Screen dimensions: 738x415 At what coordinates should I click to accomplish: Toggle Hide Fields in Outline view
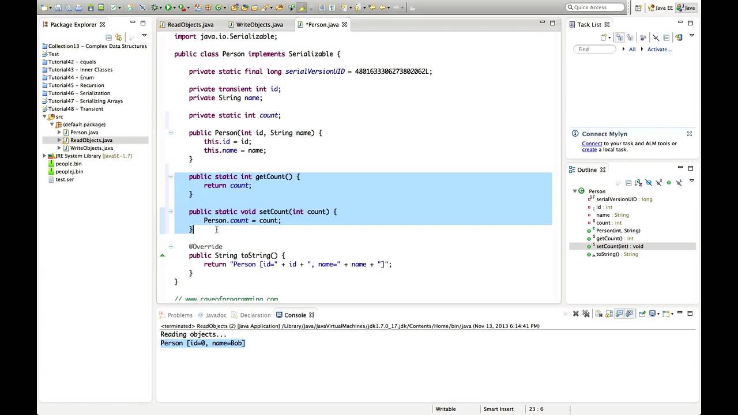click(x=649, y=183)
